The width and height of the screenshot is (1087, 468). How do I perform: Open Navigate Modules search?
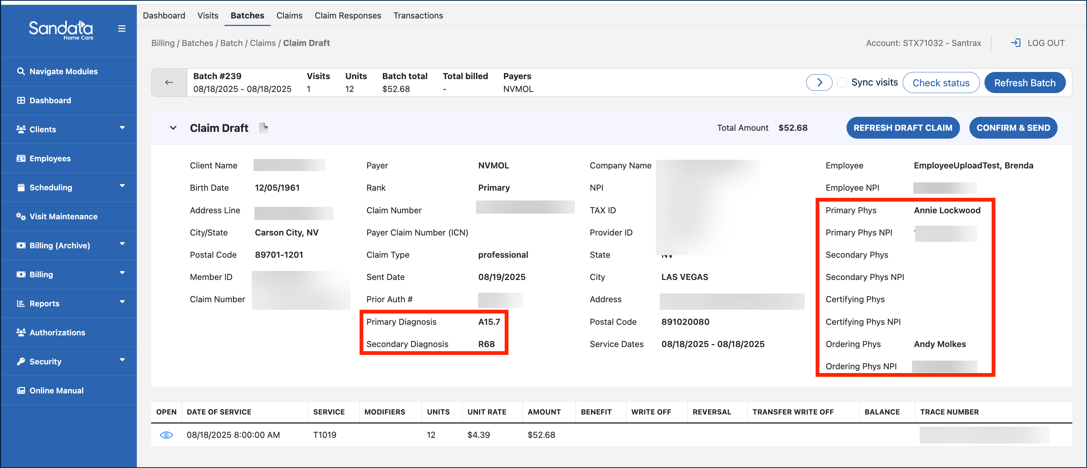(63, 71)
